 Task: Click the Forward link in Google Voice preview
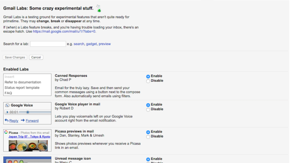[x=32, y=121]
